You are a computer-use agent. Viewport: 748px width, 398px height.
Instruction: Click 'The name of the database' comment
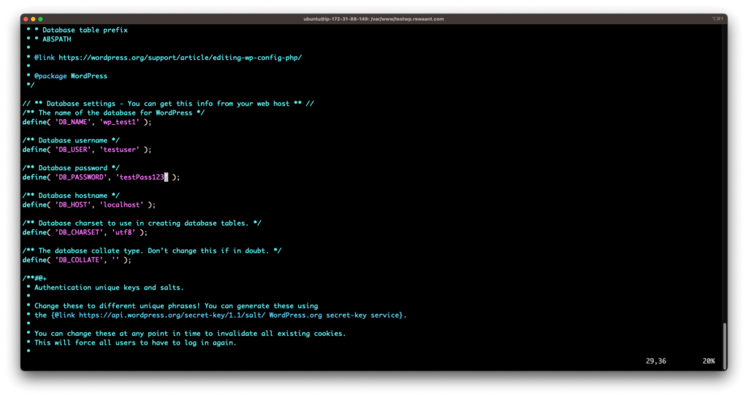point(113,113)
